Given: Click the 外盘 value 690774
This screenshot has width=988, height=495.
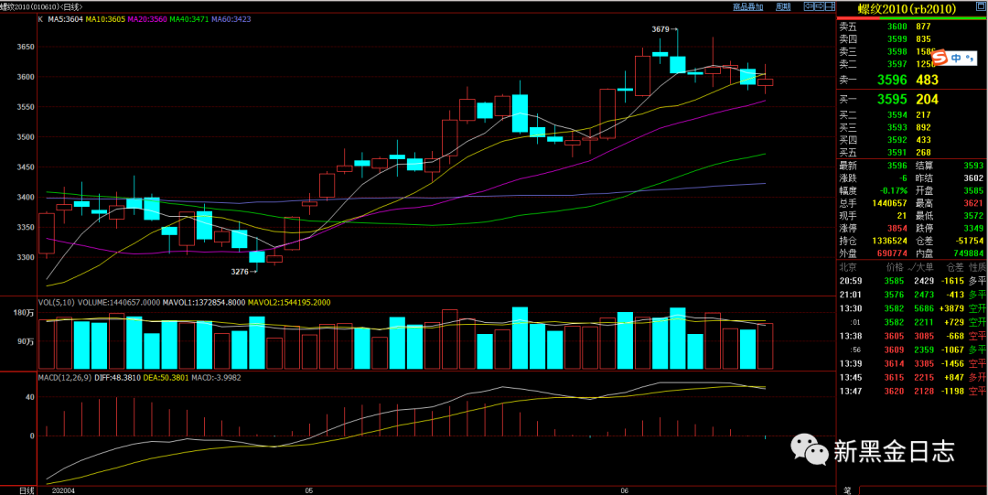Looking at the screenshot, I should (x=890, y=253).
